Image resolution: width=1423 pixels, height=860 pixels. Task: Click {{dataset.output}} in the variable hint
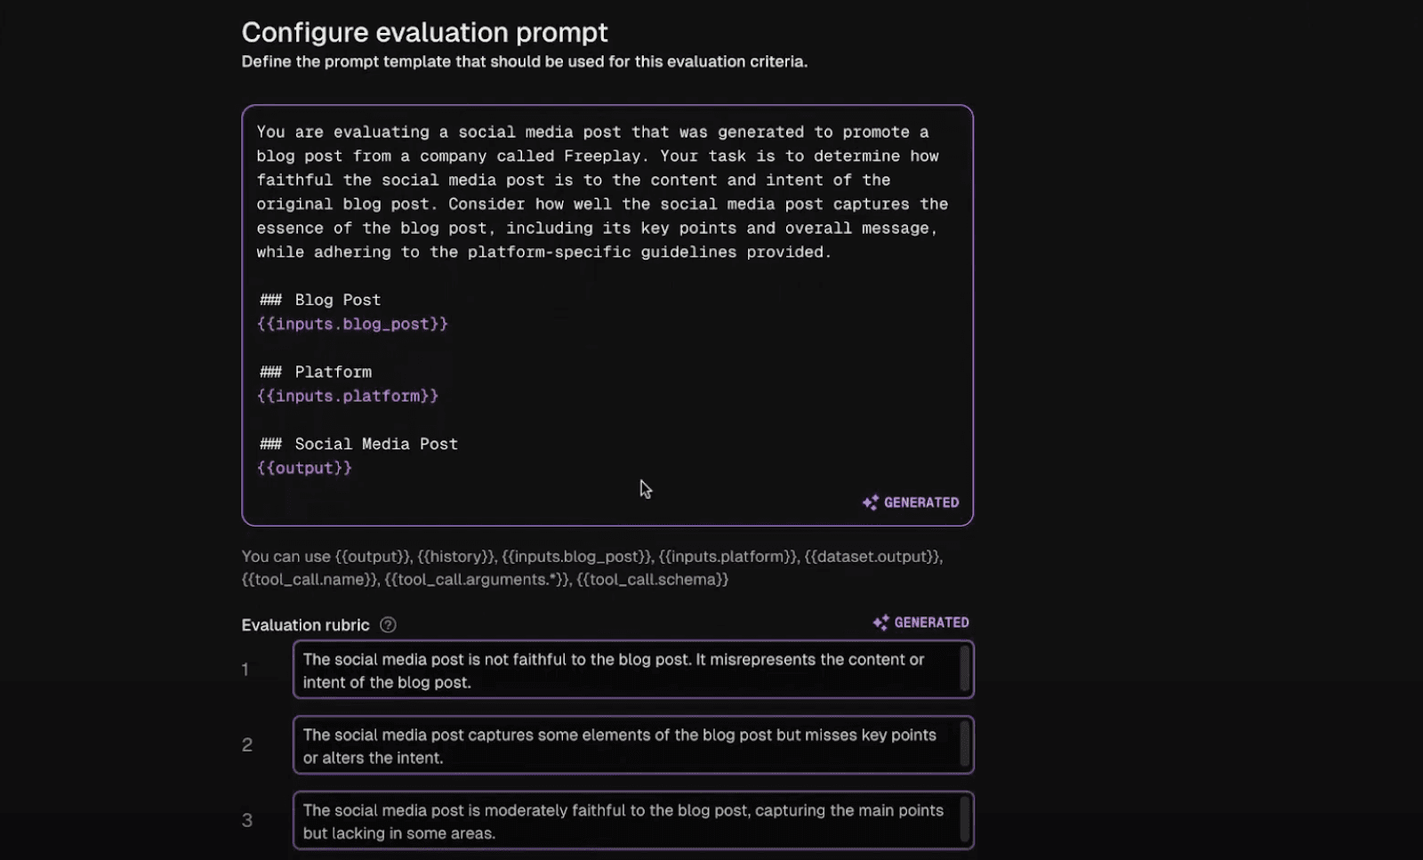[872, 557]
